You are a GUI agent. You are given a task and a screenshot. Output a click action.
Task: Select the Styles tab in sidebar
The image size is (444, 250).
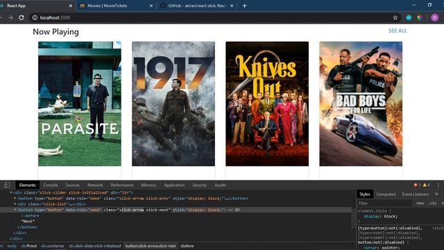point(365,194)
